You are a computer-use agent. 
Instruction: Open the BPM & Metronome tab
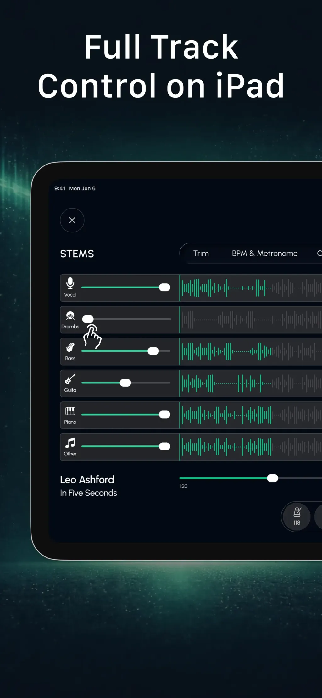[x=265, y=253]
